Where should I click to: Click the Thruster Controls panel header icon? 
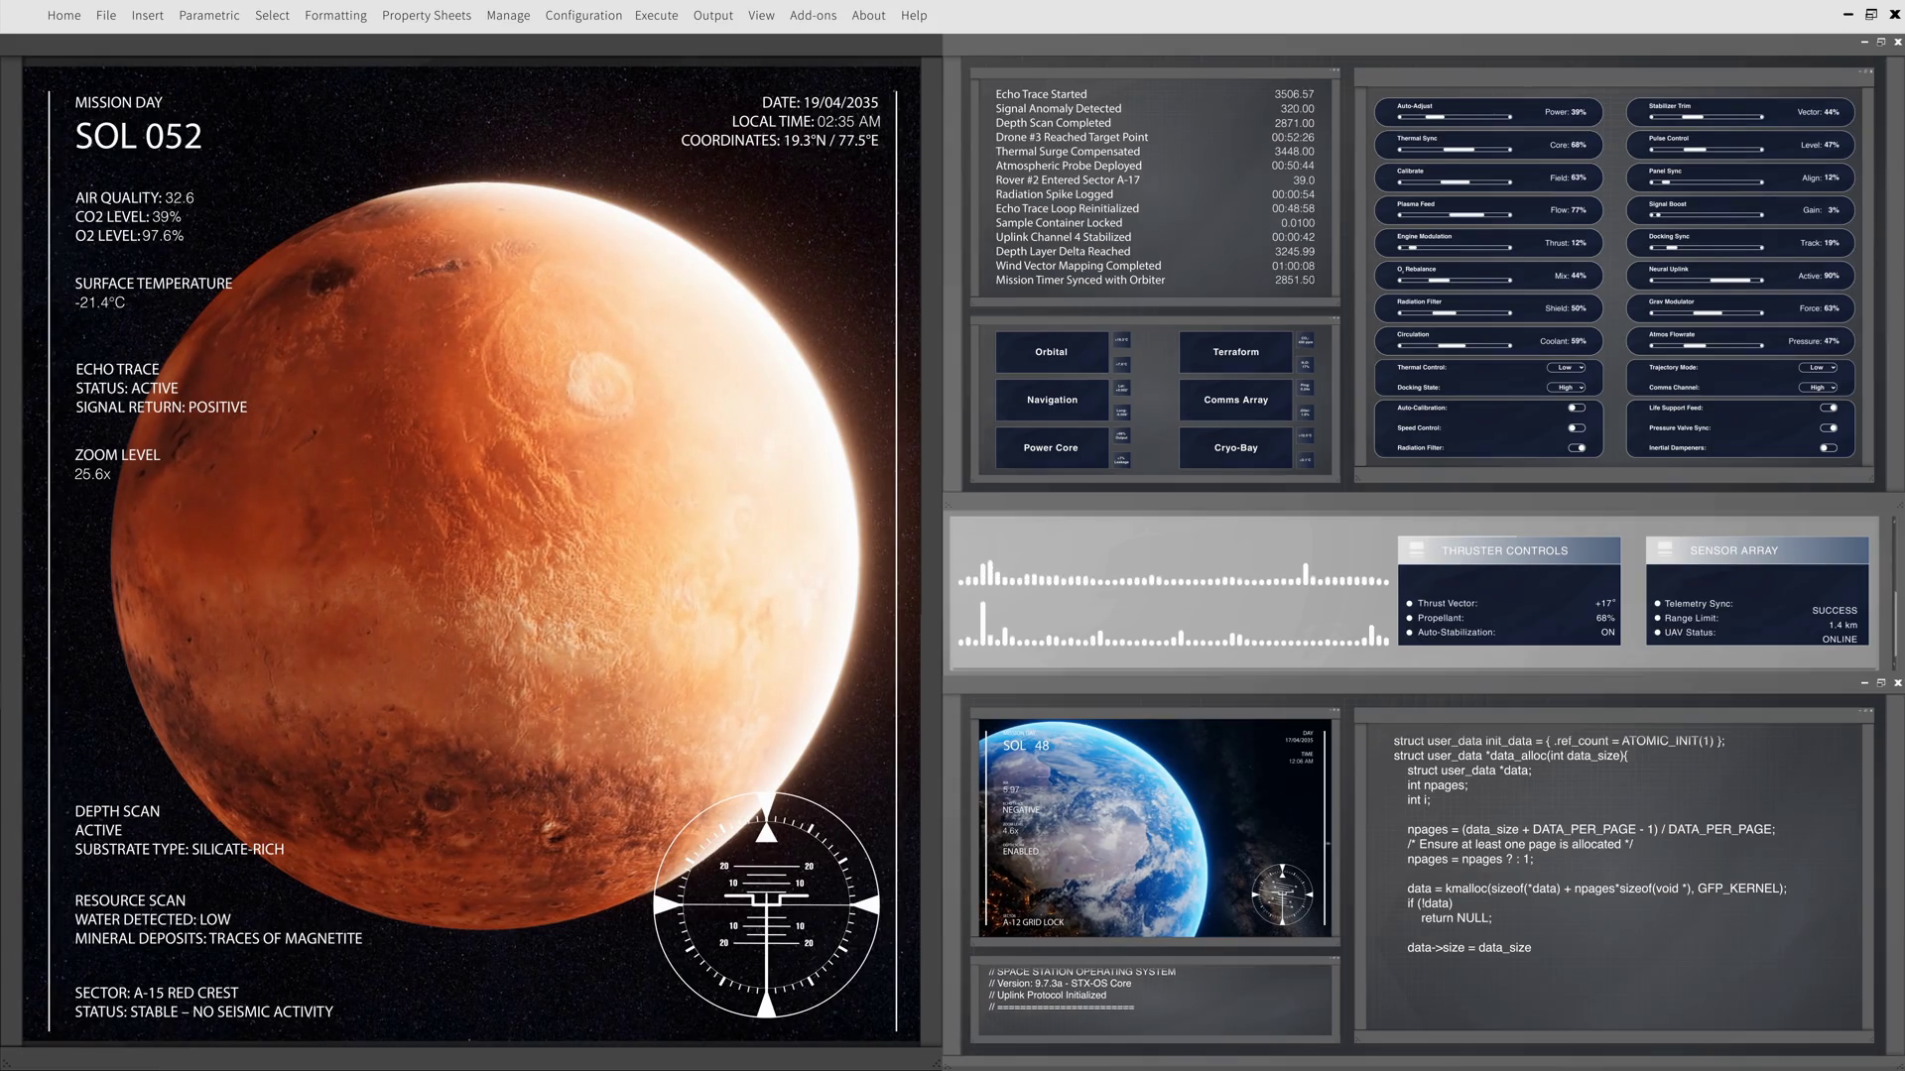(x=1417, y=549)
